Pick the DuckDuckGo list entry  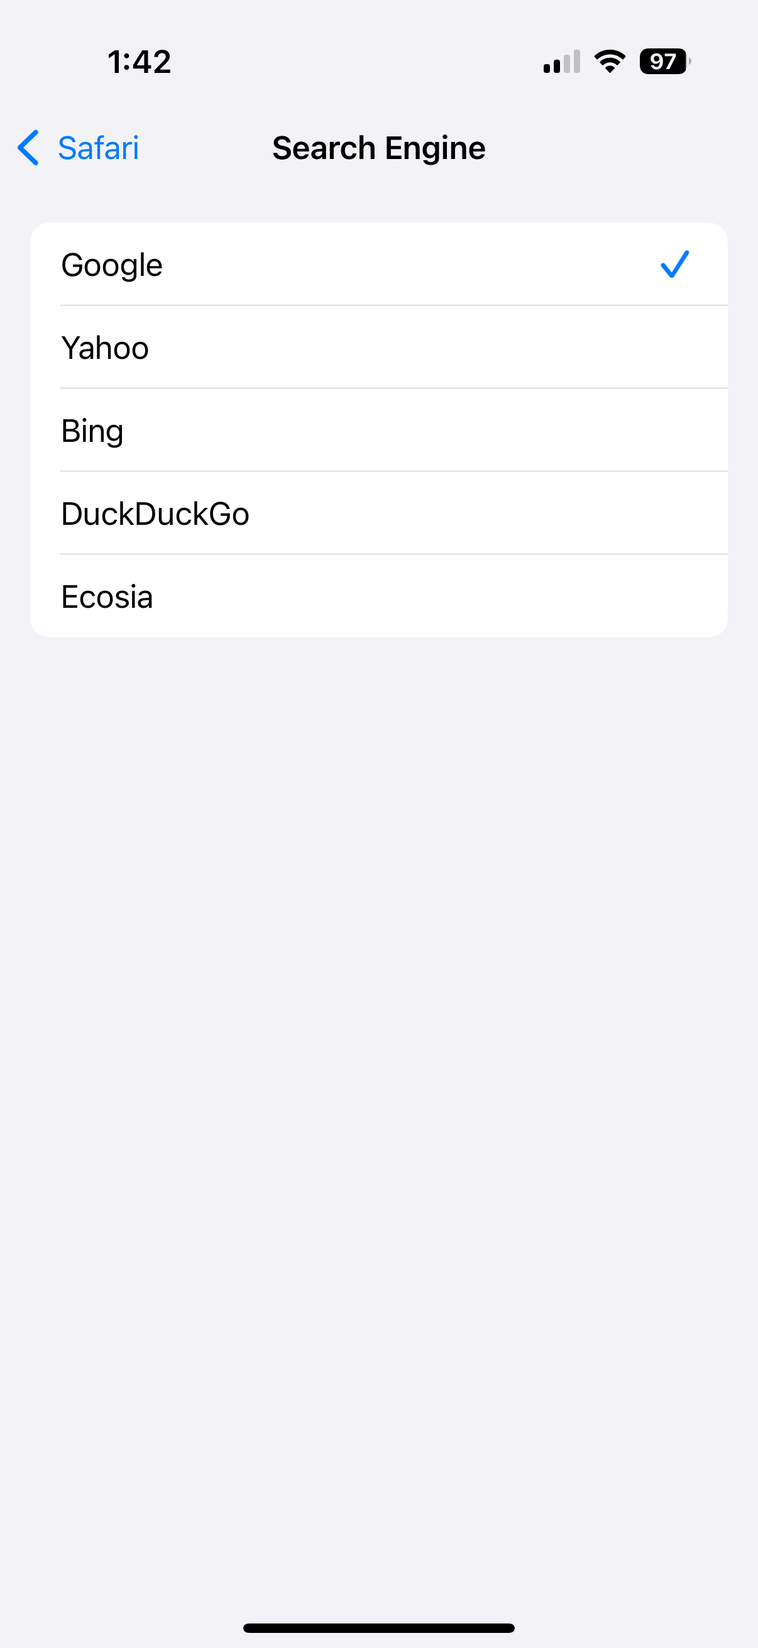155,514
